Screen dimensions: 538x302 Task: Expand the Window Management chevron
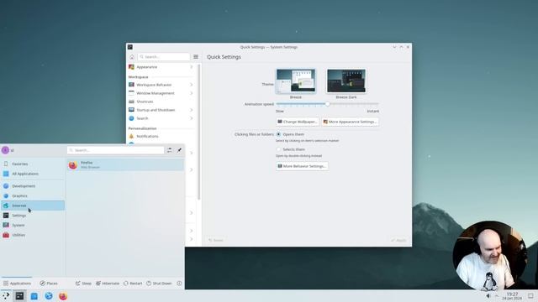[191, 93]
